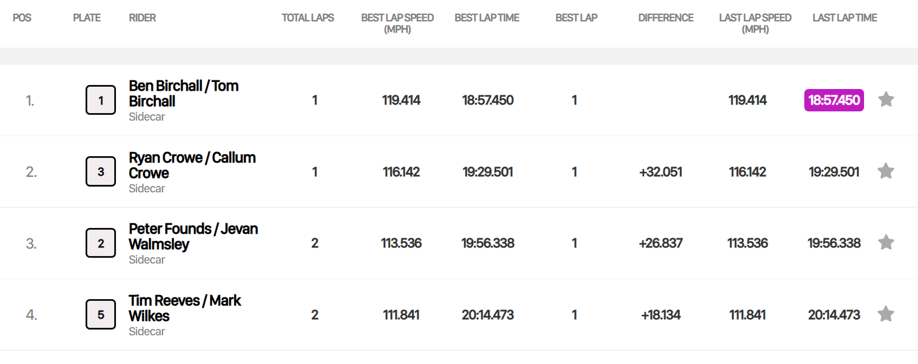
Task: Sort by RIDER column header
Action: [142, 18]
